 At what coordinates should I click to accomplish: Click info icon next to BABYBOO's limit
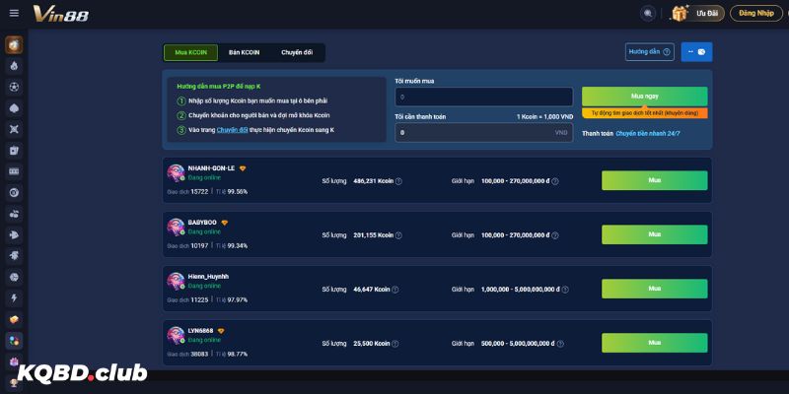556,235
